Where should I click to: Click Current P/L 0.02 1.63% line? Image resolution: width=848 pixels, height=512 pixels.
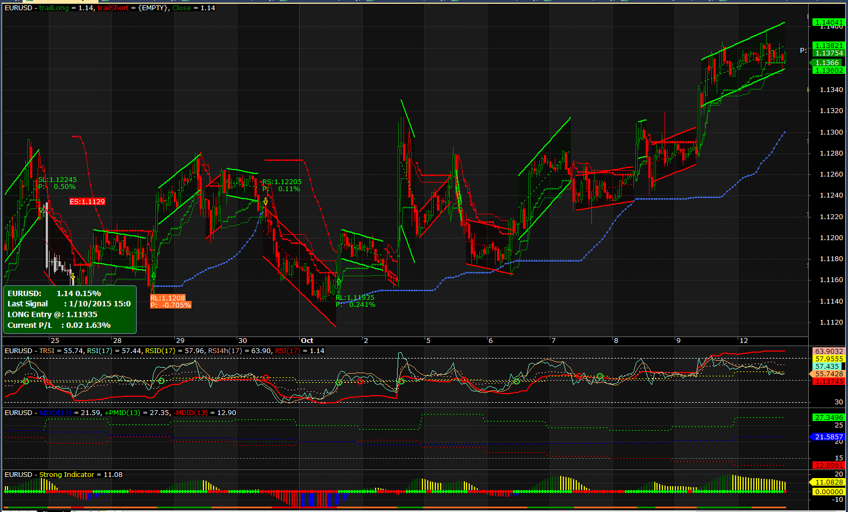[59, 326]
